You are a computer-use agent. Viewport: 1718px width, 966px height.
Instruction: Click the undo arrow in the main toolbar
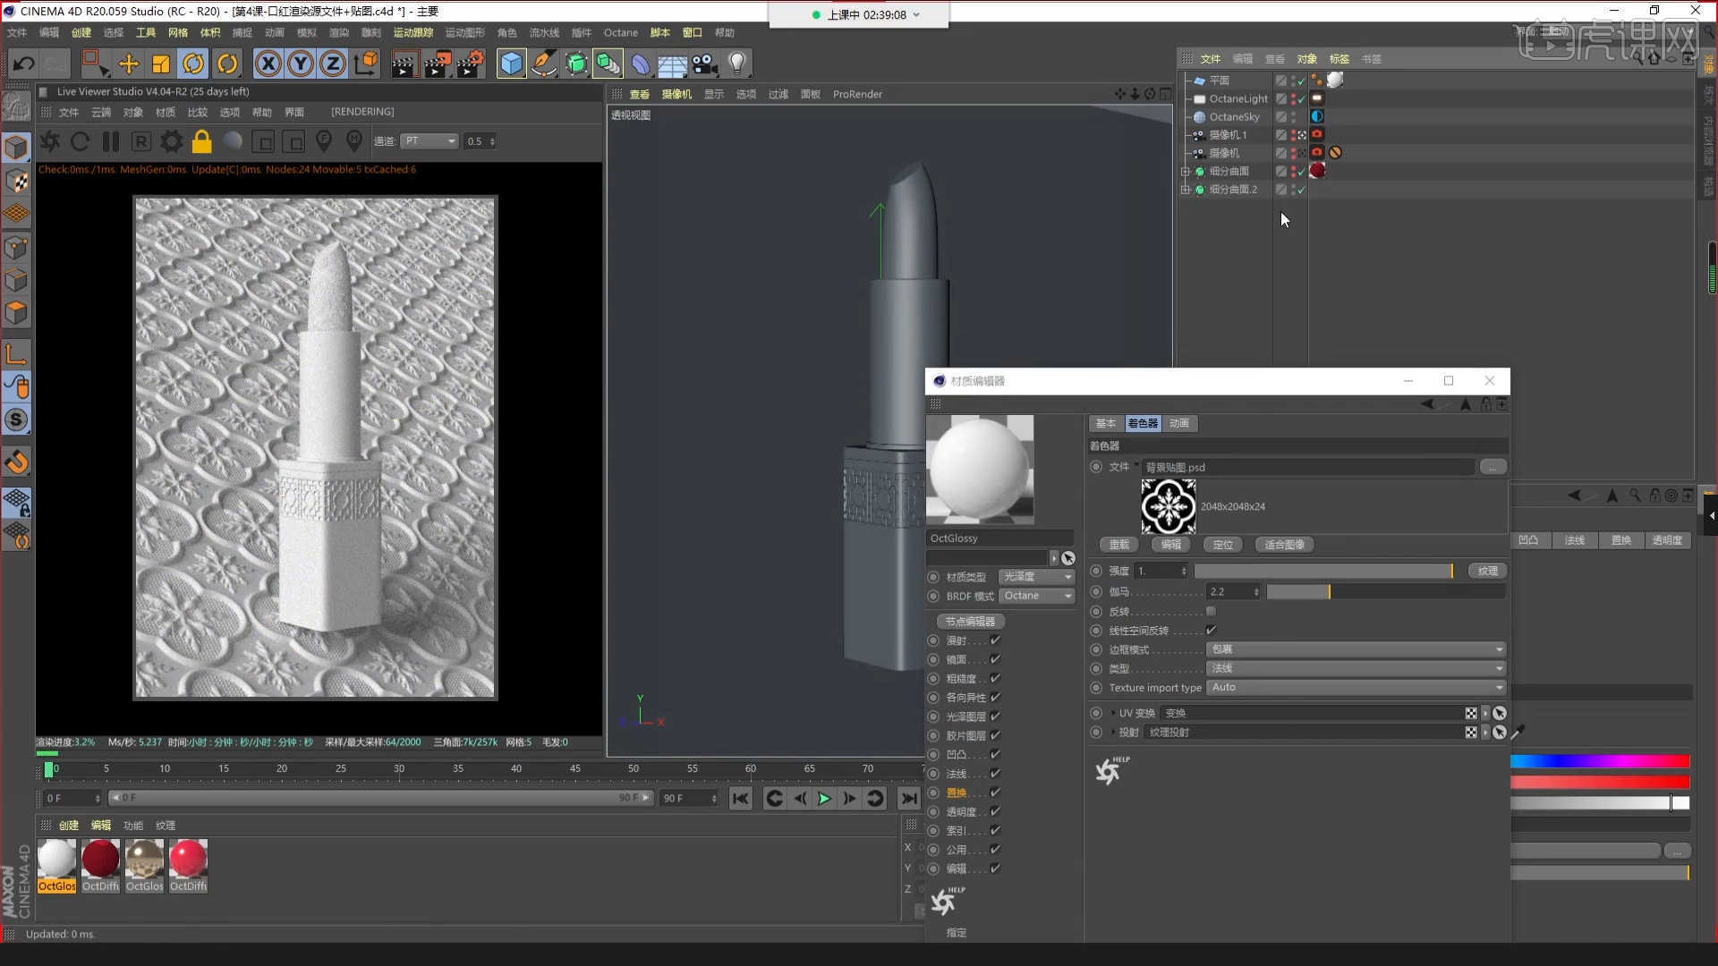click(x=24, y=64)
